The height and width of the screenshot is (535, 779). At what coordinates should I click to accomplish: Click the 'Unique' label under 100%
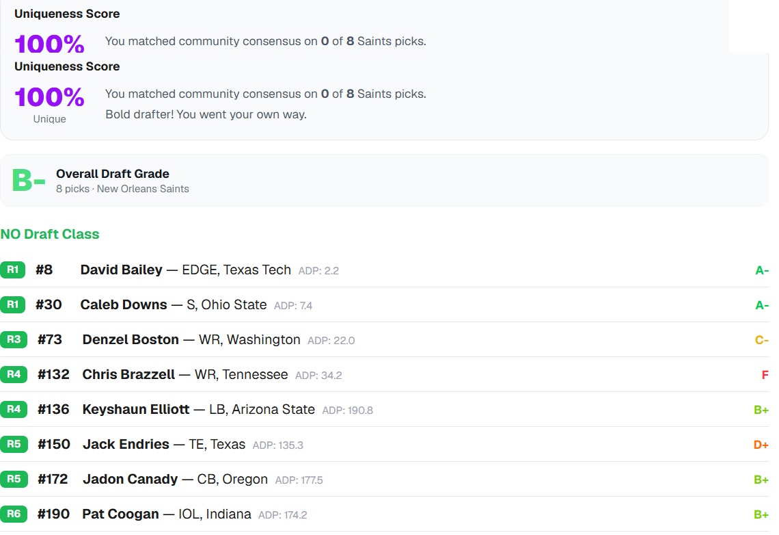coord(50,119)
